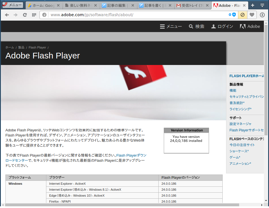Close the Adobe - Flash tab
The image size is (269, 208).
click(244, 5)
